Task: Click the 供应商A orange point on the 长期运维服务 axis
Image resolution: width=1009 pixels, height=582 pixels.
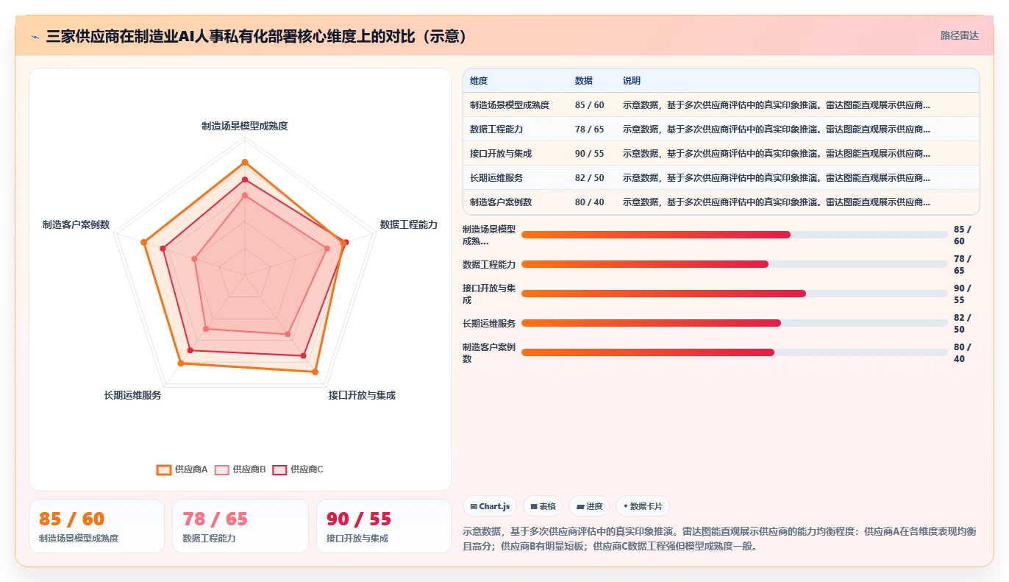Action: tap(181, 363)
